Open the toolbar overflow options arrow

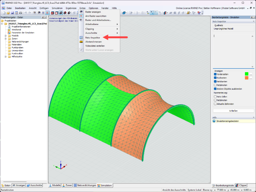(x=202, y=13)
